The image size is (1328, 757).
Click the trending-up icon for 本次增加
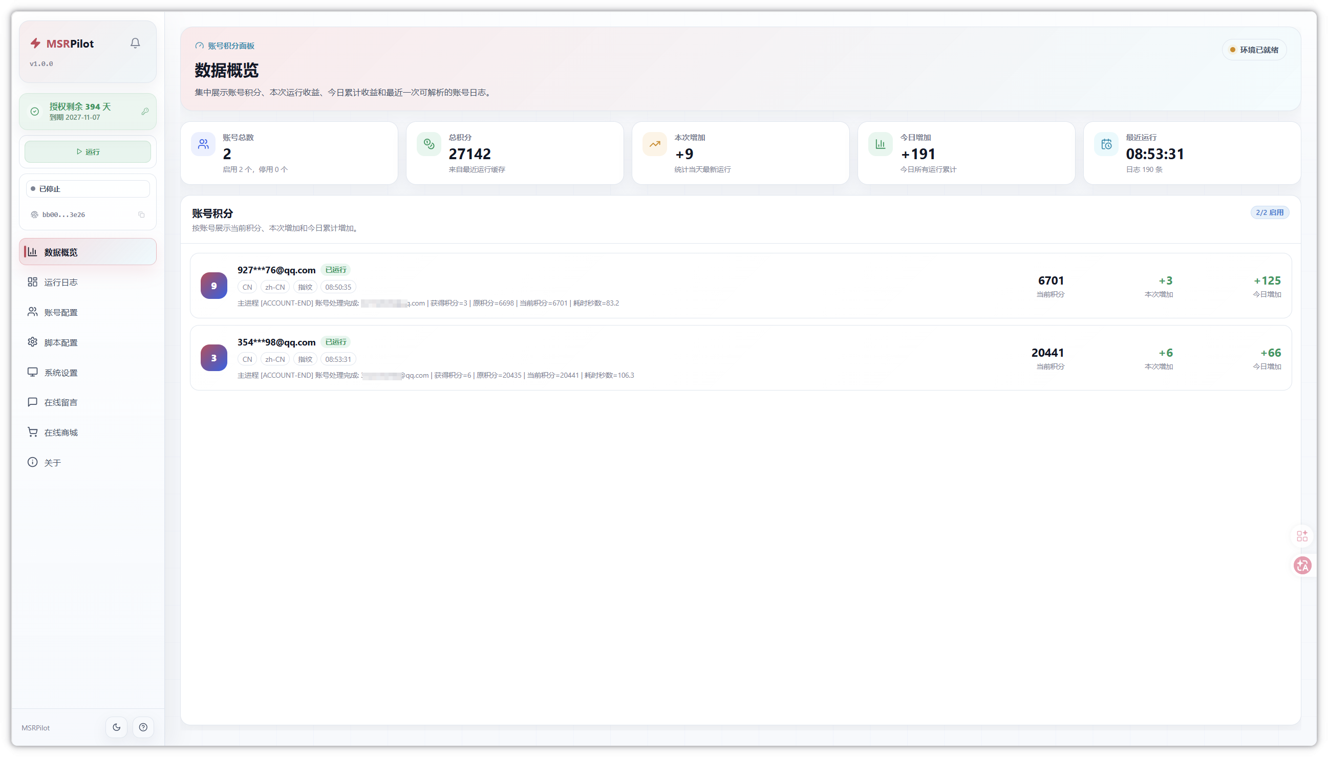(655, 144)
